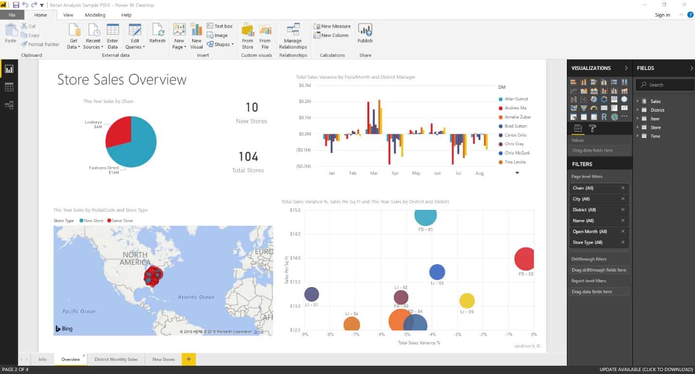
Task: Insert a Text box from ribbon
Action: click(220, 26)
